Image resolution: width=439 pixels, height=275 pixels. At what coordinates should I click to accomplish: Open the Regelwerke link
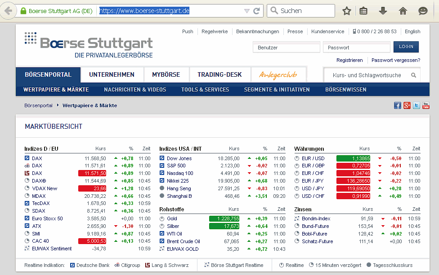[215, 31]
